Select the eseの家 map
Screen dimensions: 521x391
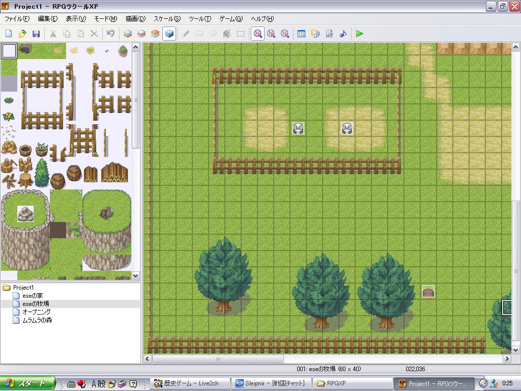tap(32, 296)
